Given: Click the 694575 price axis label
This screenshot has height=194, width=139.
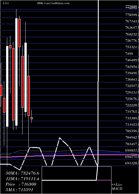Looking at the screenshot, I should [x=132, y=157].
